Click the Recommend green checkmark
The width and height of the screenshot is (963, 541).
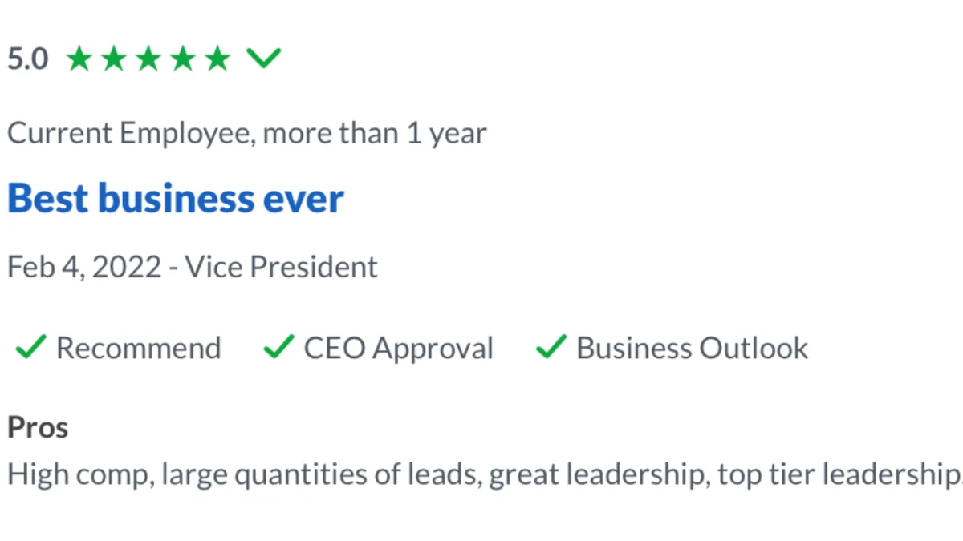coord(30,348)
